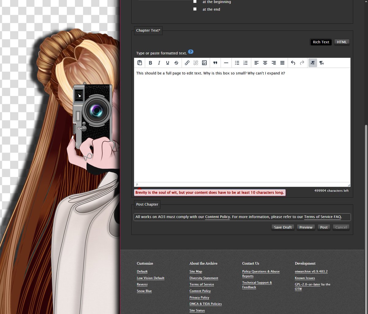Screen dimensions: 368x314
Task: Open the Terms of Service FAQ link
Action: click(323, 217)
